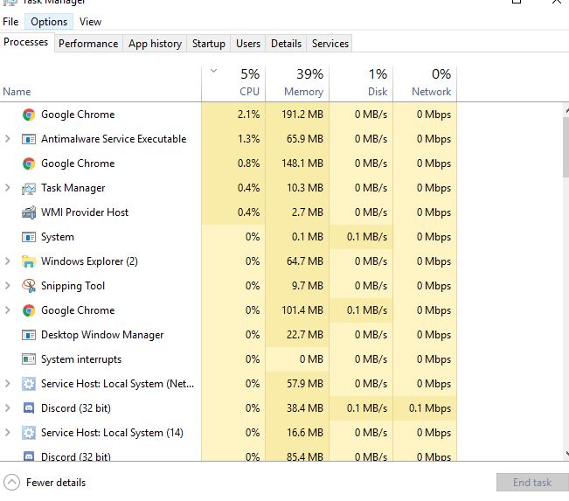Select the Desktop Window Manager process name

tap(102, 335)
